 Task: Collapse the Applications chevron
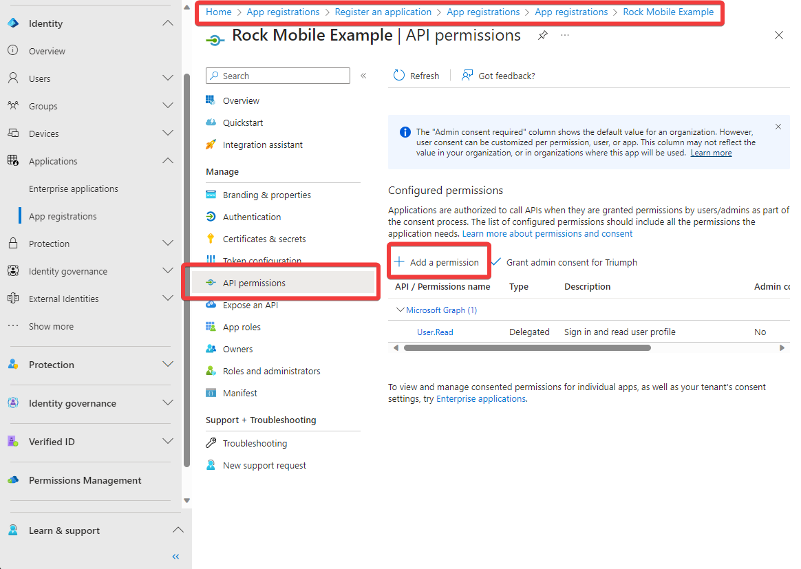[x=167, y=160]
